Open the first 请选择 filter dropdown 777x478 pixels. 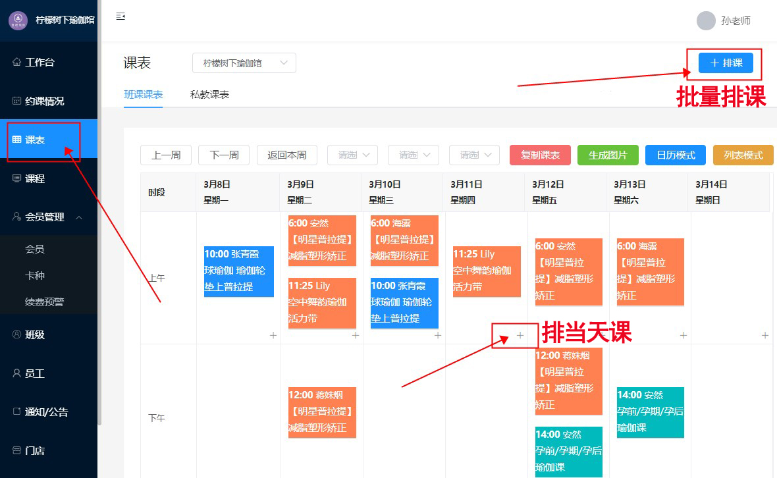tap(352, 155)
